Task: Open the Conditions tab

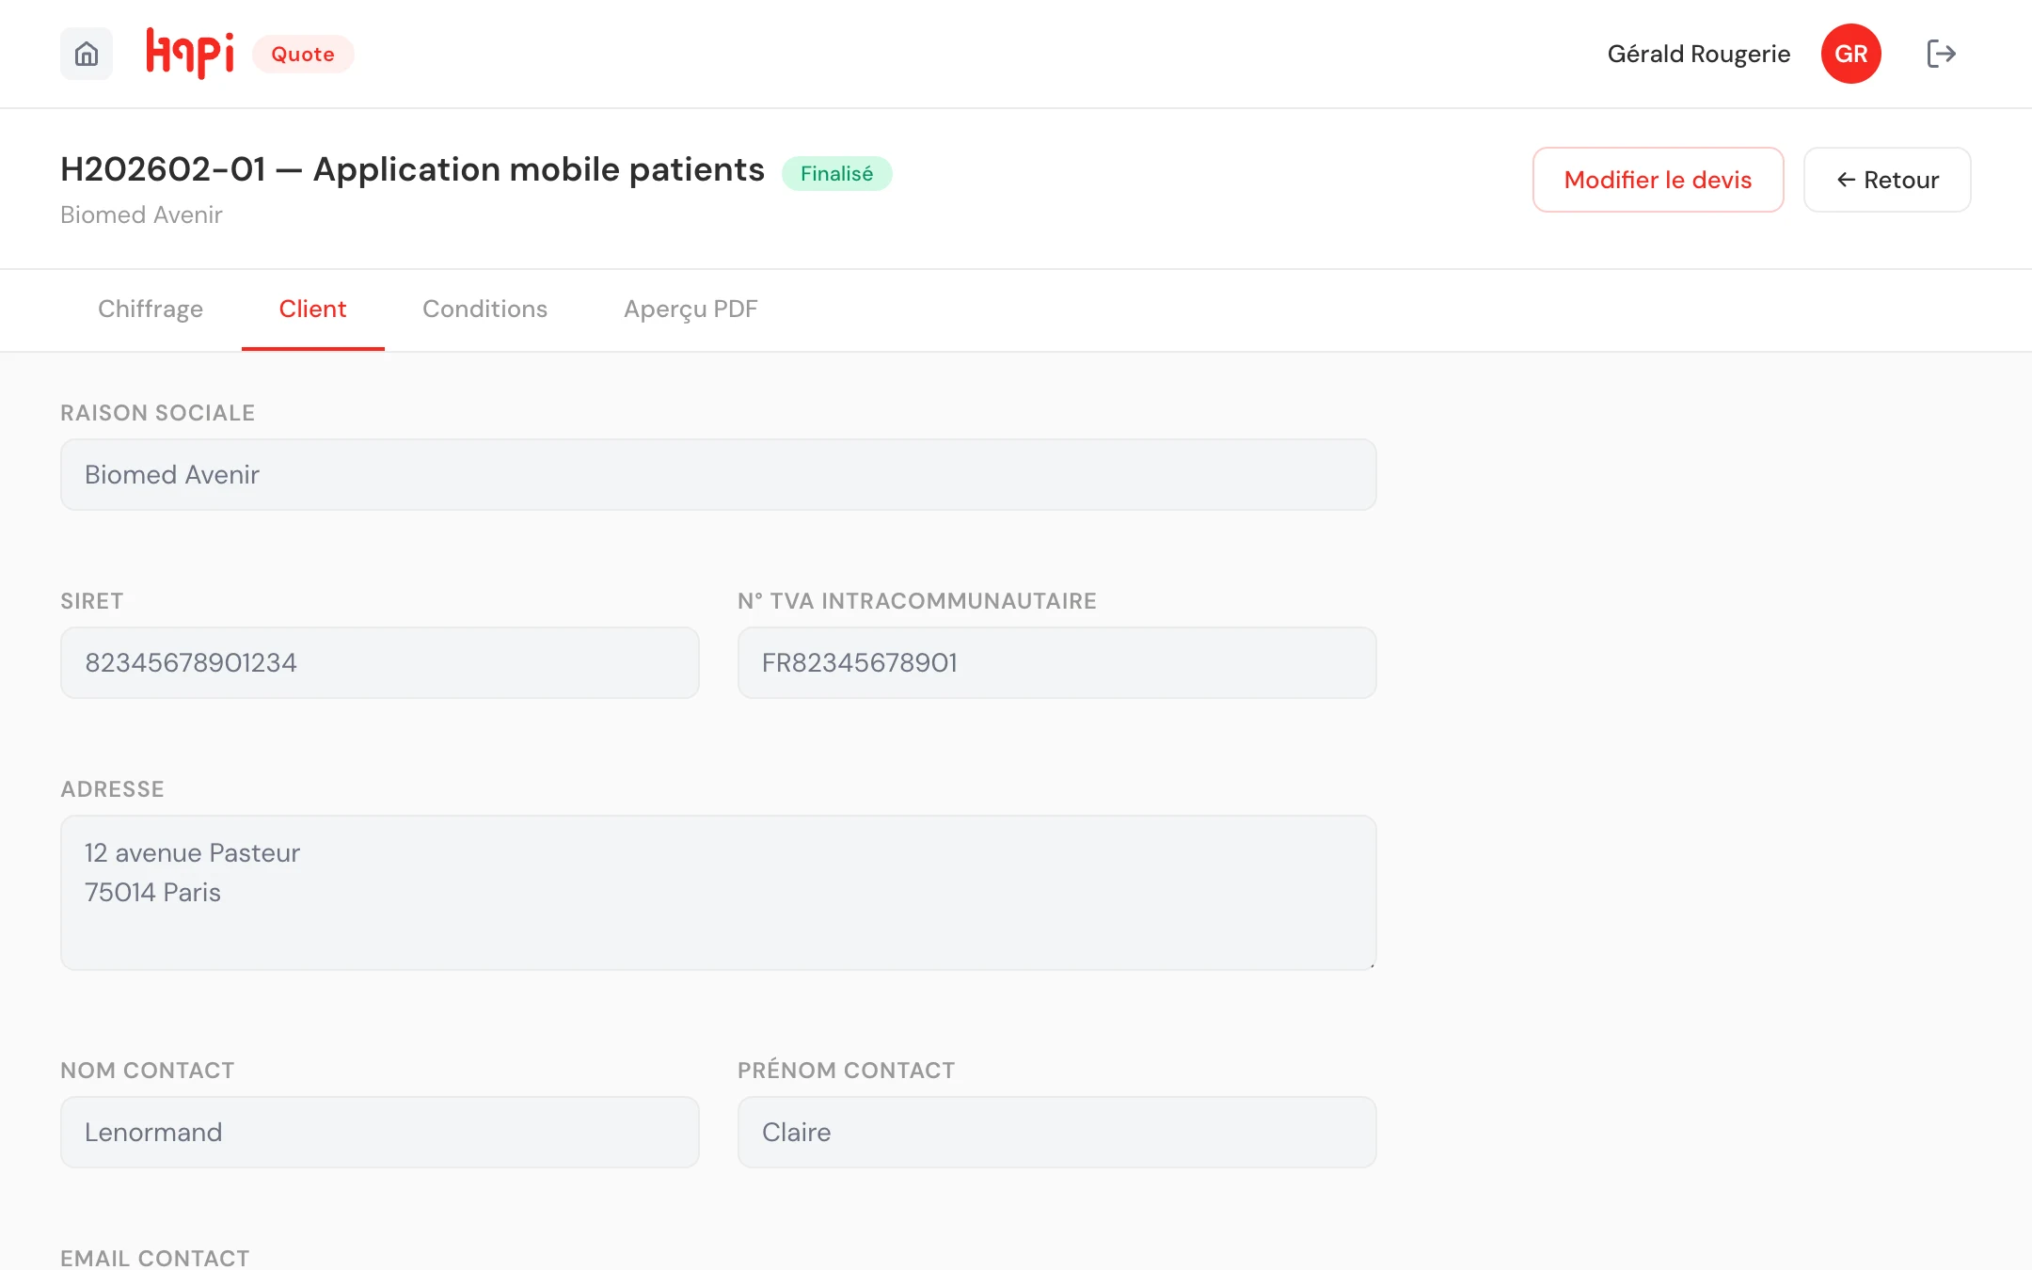Action: click(x=484, y=309)
